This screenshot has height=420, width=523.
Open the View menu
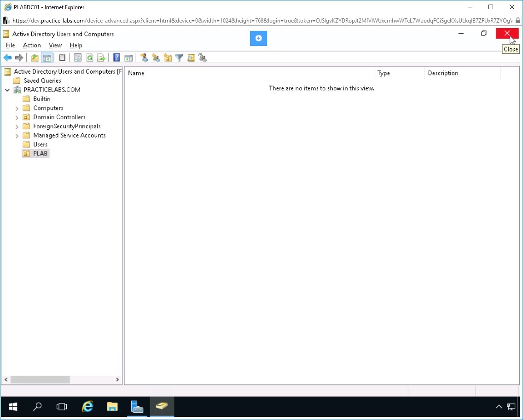tap(55, 46)
